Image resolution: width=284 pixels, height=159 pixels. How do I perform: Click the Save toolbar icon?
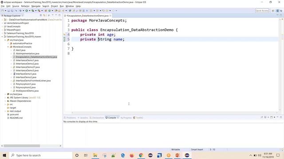coord(8,11)
